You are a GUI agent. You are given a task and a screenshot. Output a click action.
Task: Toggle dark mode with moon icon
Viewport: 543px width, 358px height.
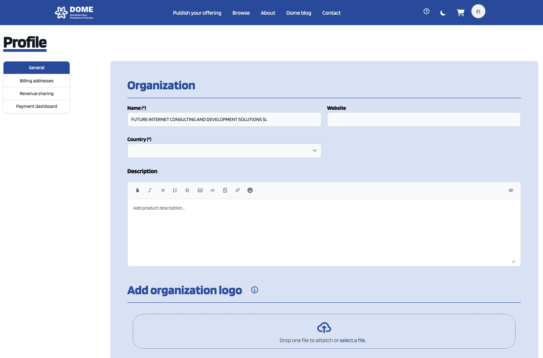pos(443,13)
